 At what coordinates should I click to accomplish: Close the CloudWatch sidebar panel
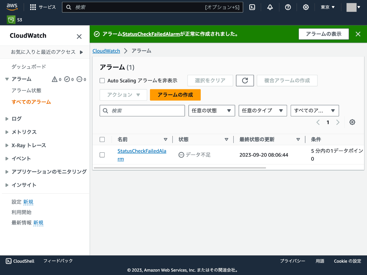pos(79,36)
